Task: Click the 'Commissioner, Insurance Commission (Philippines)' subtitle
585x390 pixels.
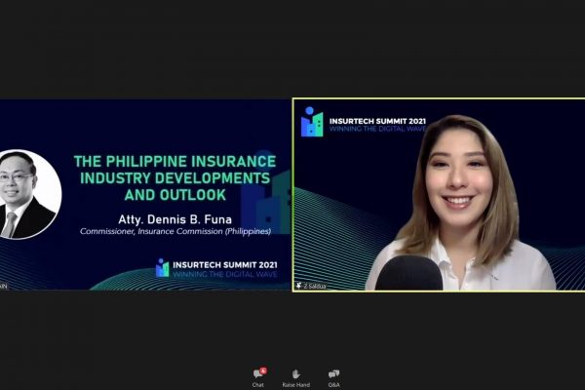Action: click(175, 231)
